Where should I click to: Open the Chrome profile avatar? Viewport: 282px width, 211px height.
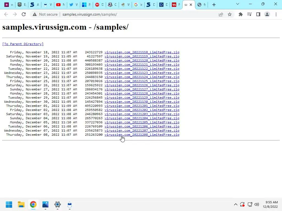click(x=267, y=14)
